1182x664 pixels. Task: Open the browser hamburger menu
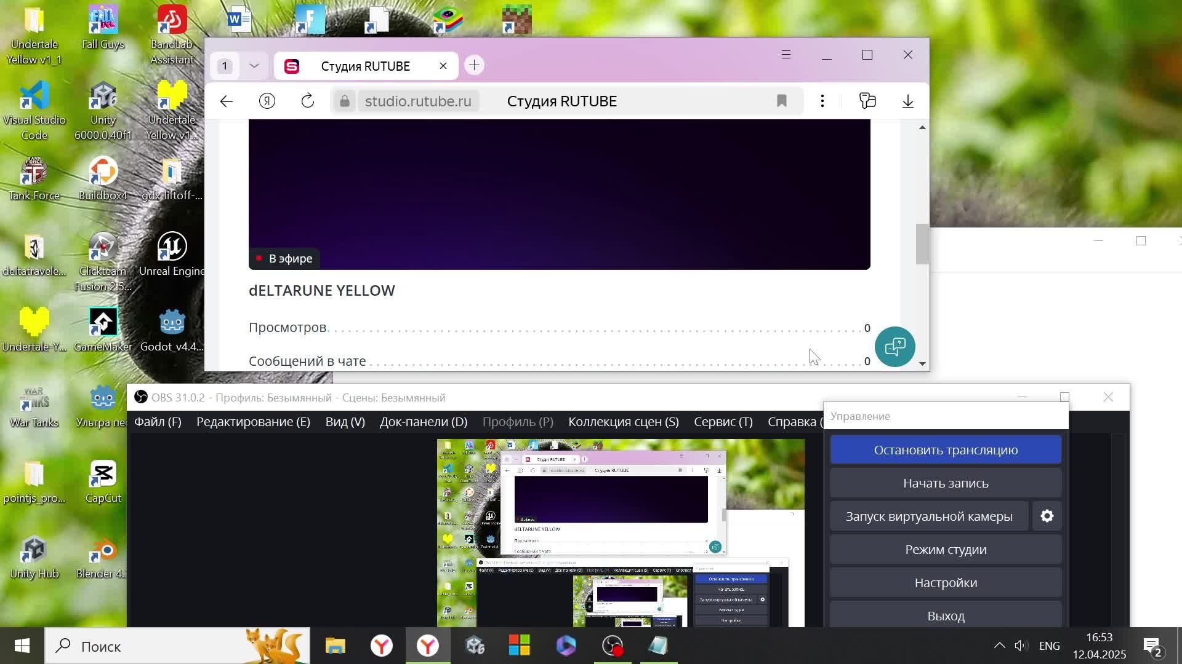[x=786, y=55]
